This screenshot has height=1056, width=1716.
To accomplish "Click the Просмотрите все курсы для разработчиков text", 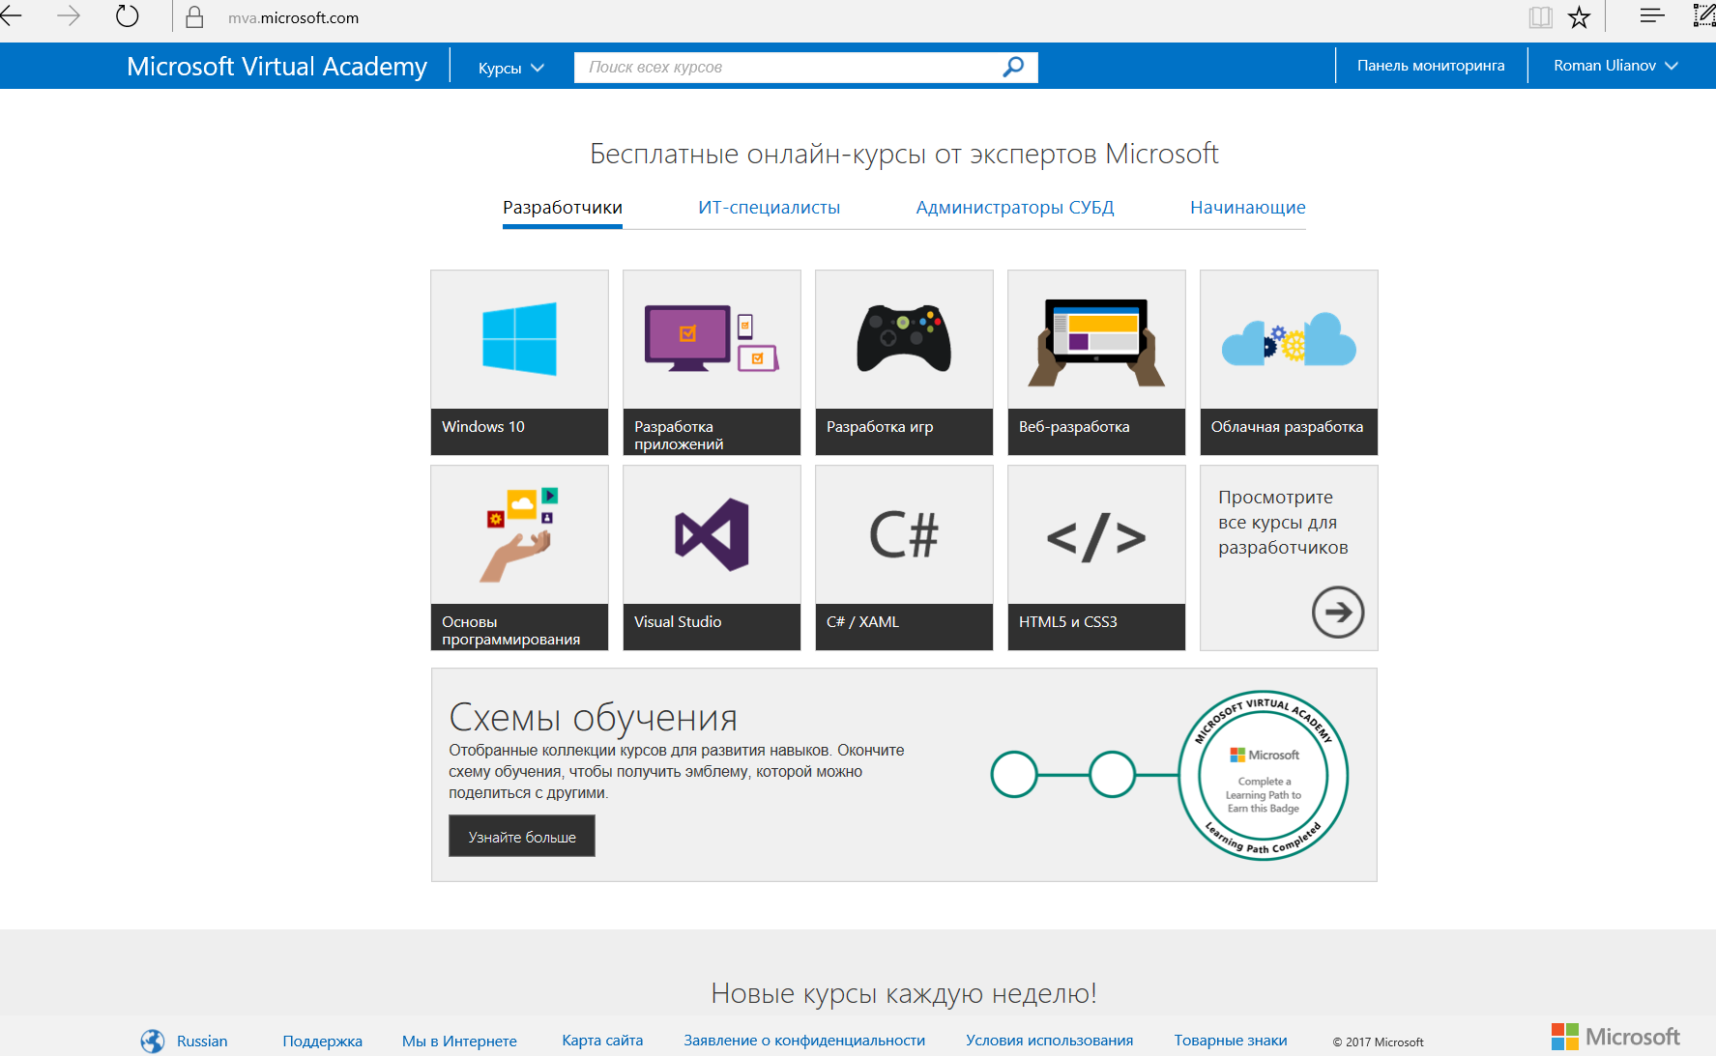I will click(1283, 522).
